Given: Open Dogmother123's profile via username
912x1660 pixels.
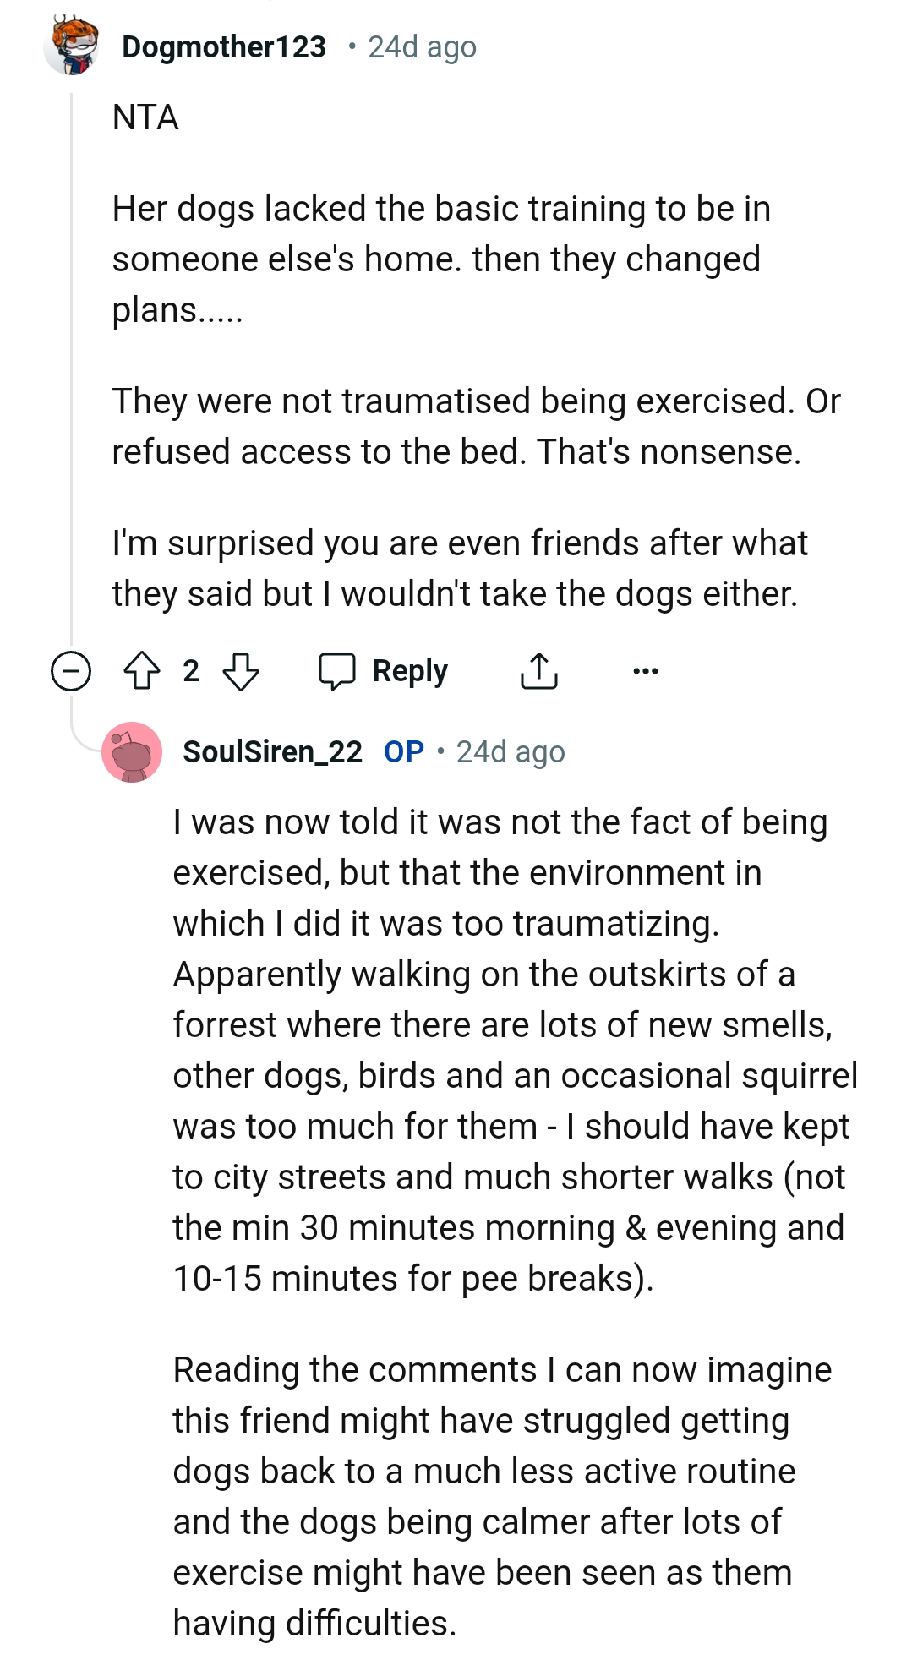Looking at the screenshot, I should pyautogui.click(x=223, y=46).
